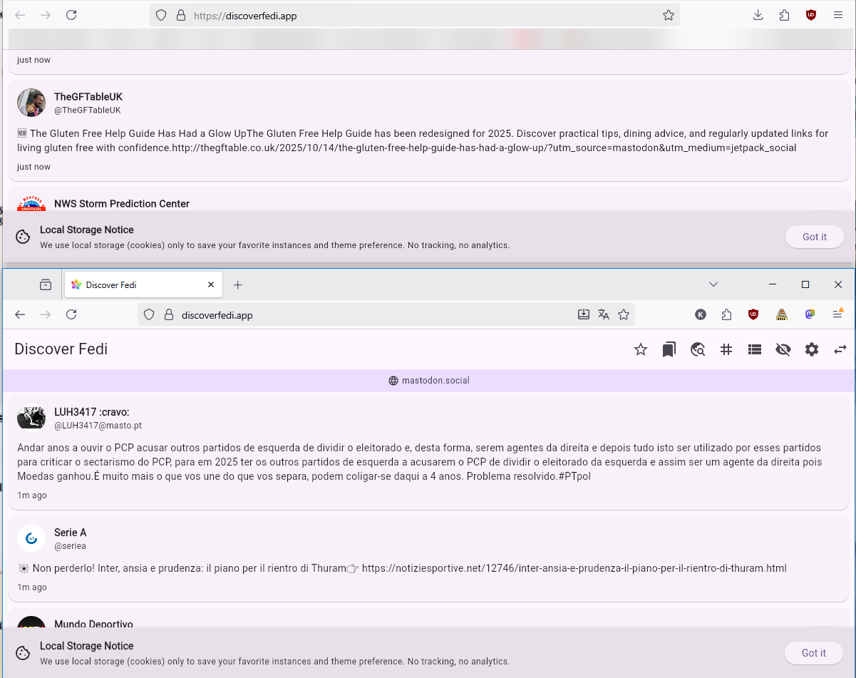The width and height of the screenshot is (856, 678).
Task: Open the bookmarks icon in the Discover Fedi header
Action: (x=669, y=349)
